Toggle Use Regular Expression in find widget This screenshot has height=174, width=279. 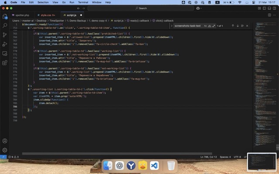213,26
